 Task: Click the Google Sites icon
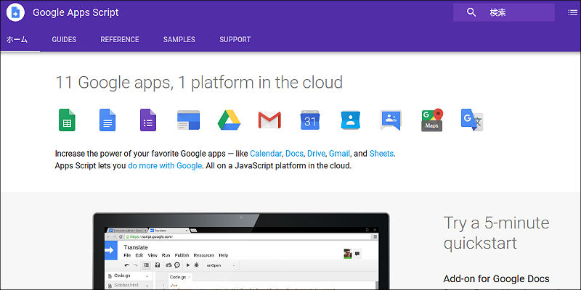tap(189, 120)
